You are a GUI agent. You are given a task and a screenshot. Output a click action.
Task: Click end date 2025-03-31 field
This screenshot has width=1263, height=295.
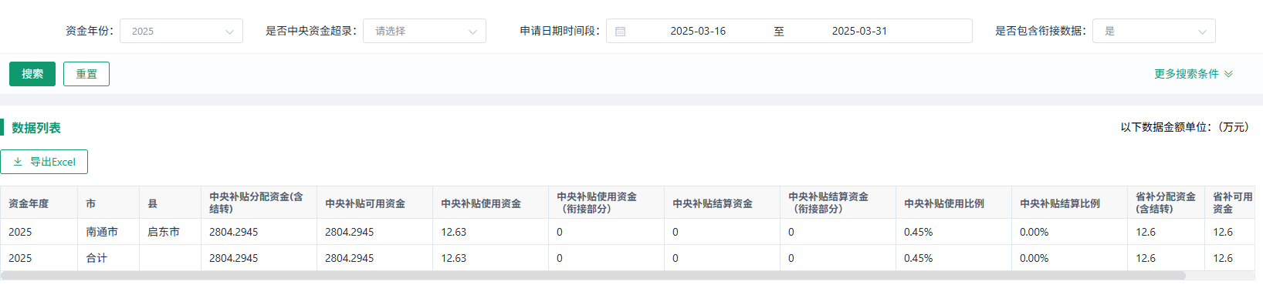click(x=859, y=31)
